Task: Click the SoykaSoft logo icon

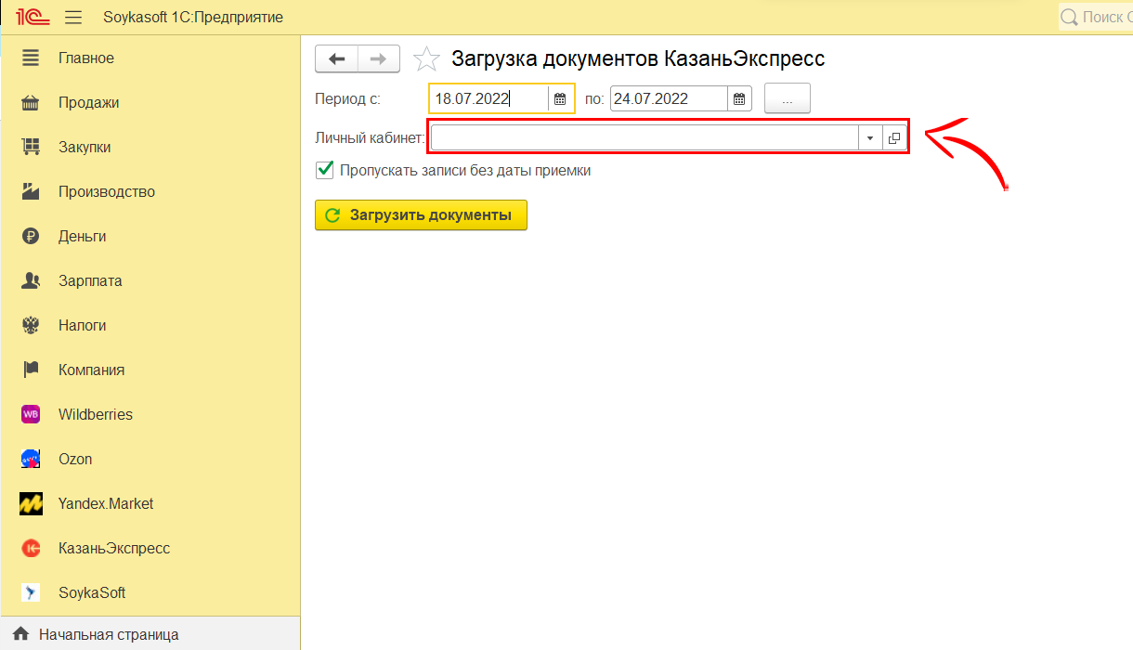Action: [x=31, y=592]
